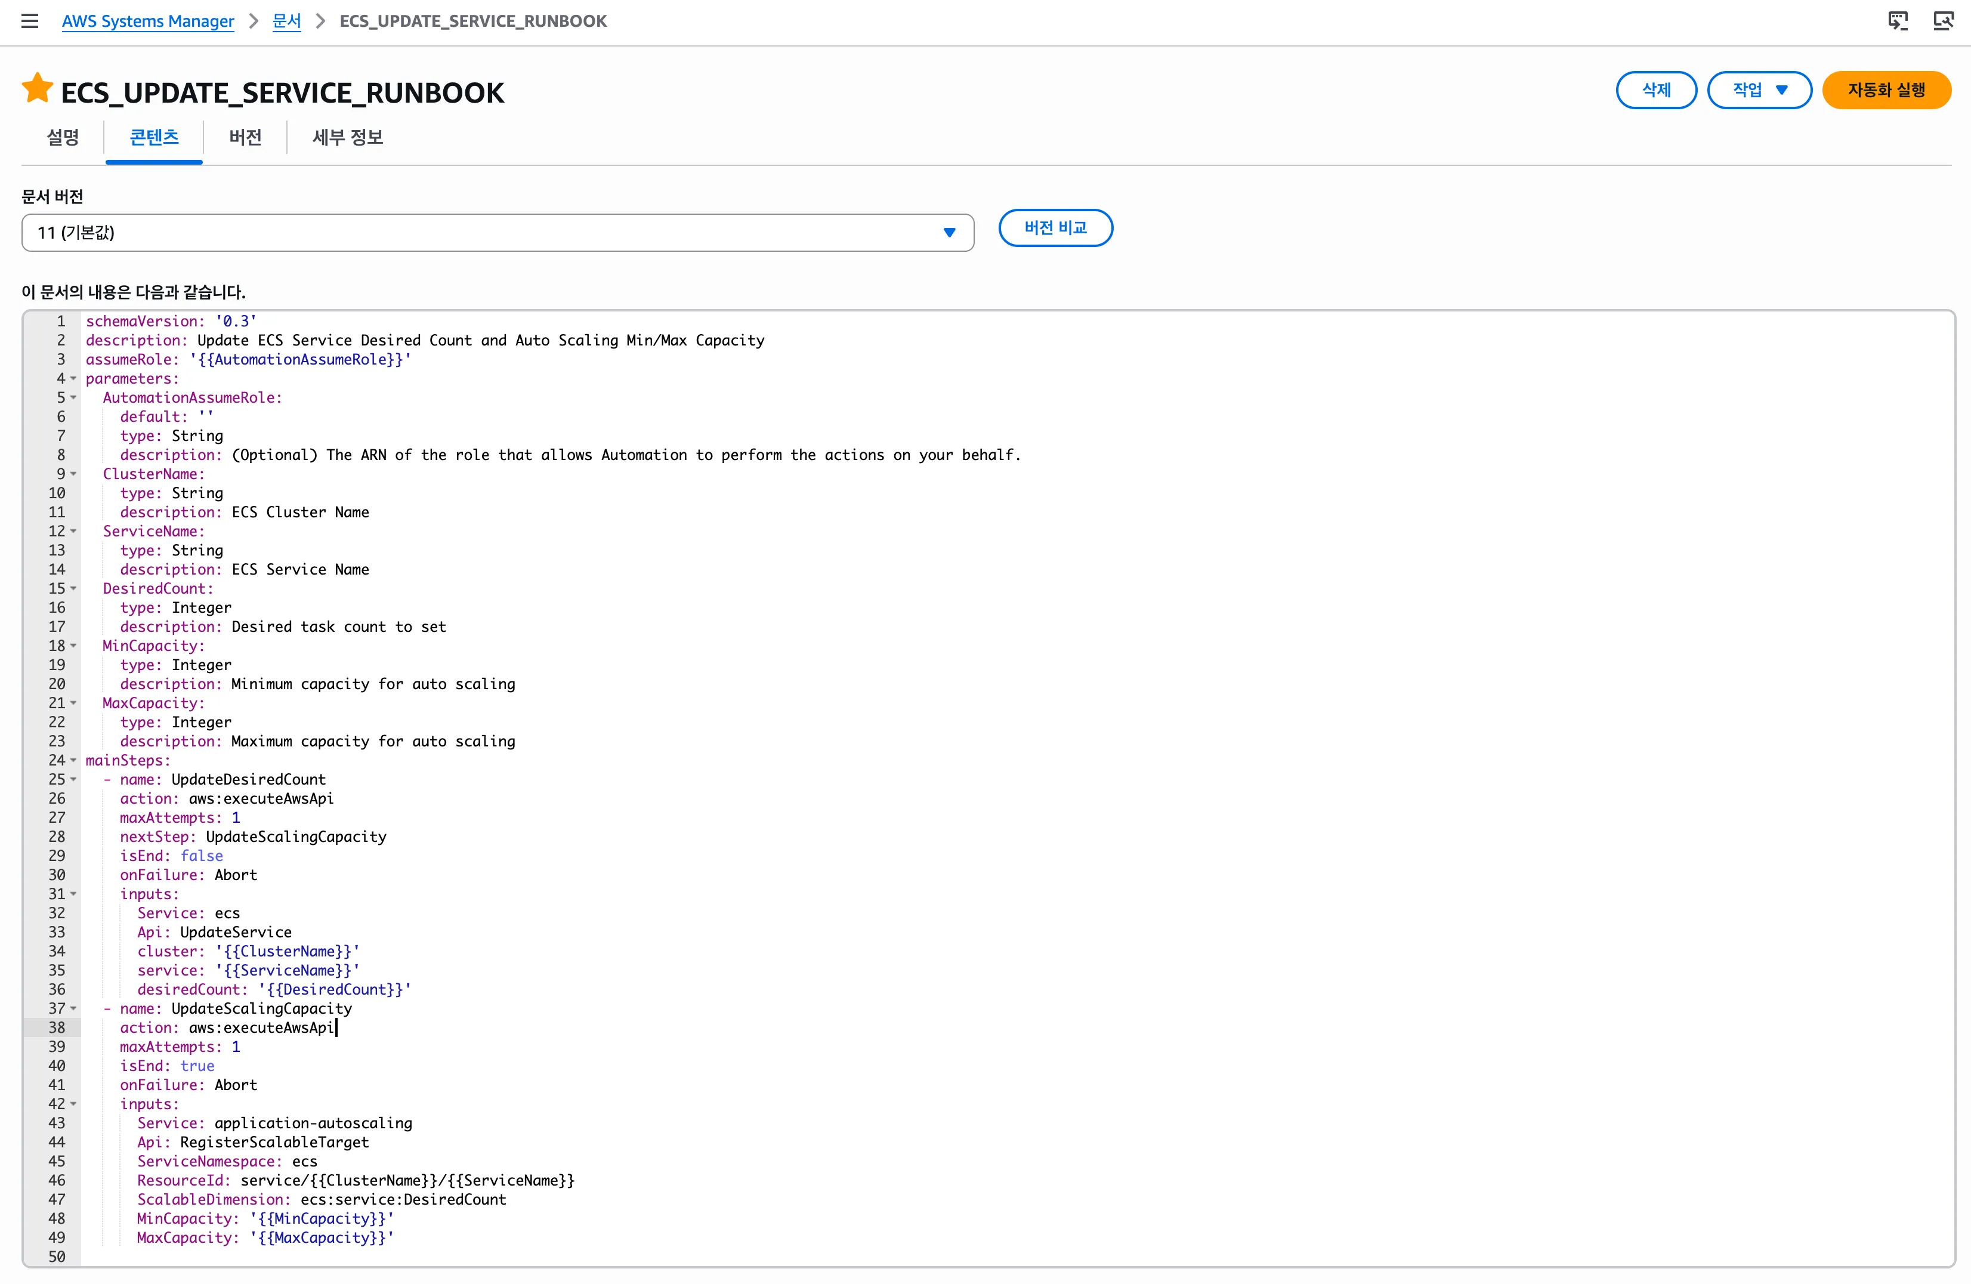Viewport: 1971px width, 1284px height.
Task: Click the desiredCount '{{DesiredCount}}' line
Action: 275,990
